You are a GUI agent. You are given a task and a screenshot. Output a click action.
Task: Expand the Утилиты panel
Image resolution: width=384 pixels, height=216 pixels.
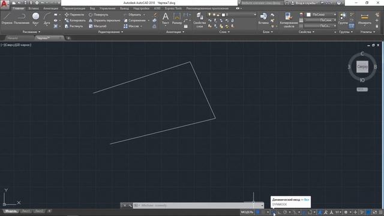368,32
